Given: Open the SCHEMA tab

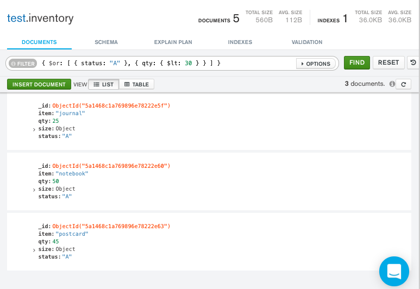Looking at the screenshot, I should tap(106, 42).
